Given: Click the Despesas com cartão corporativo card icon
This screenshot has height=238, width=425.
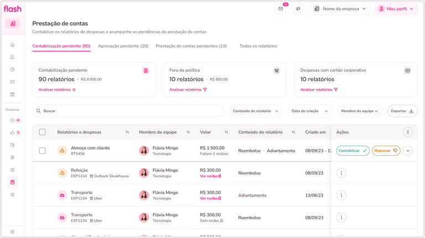Looking at the screenshot, I should pyautogui.click(x=407, y=71).
